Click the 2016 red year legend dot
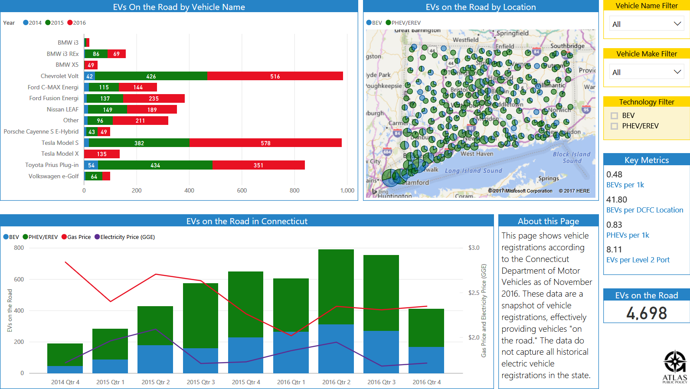 [x=70, y=23]
